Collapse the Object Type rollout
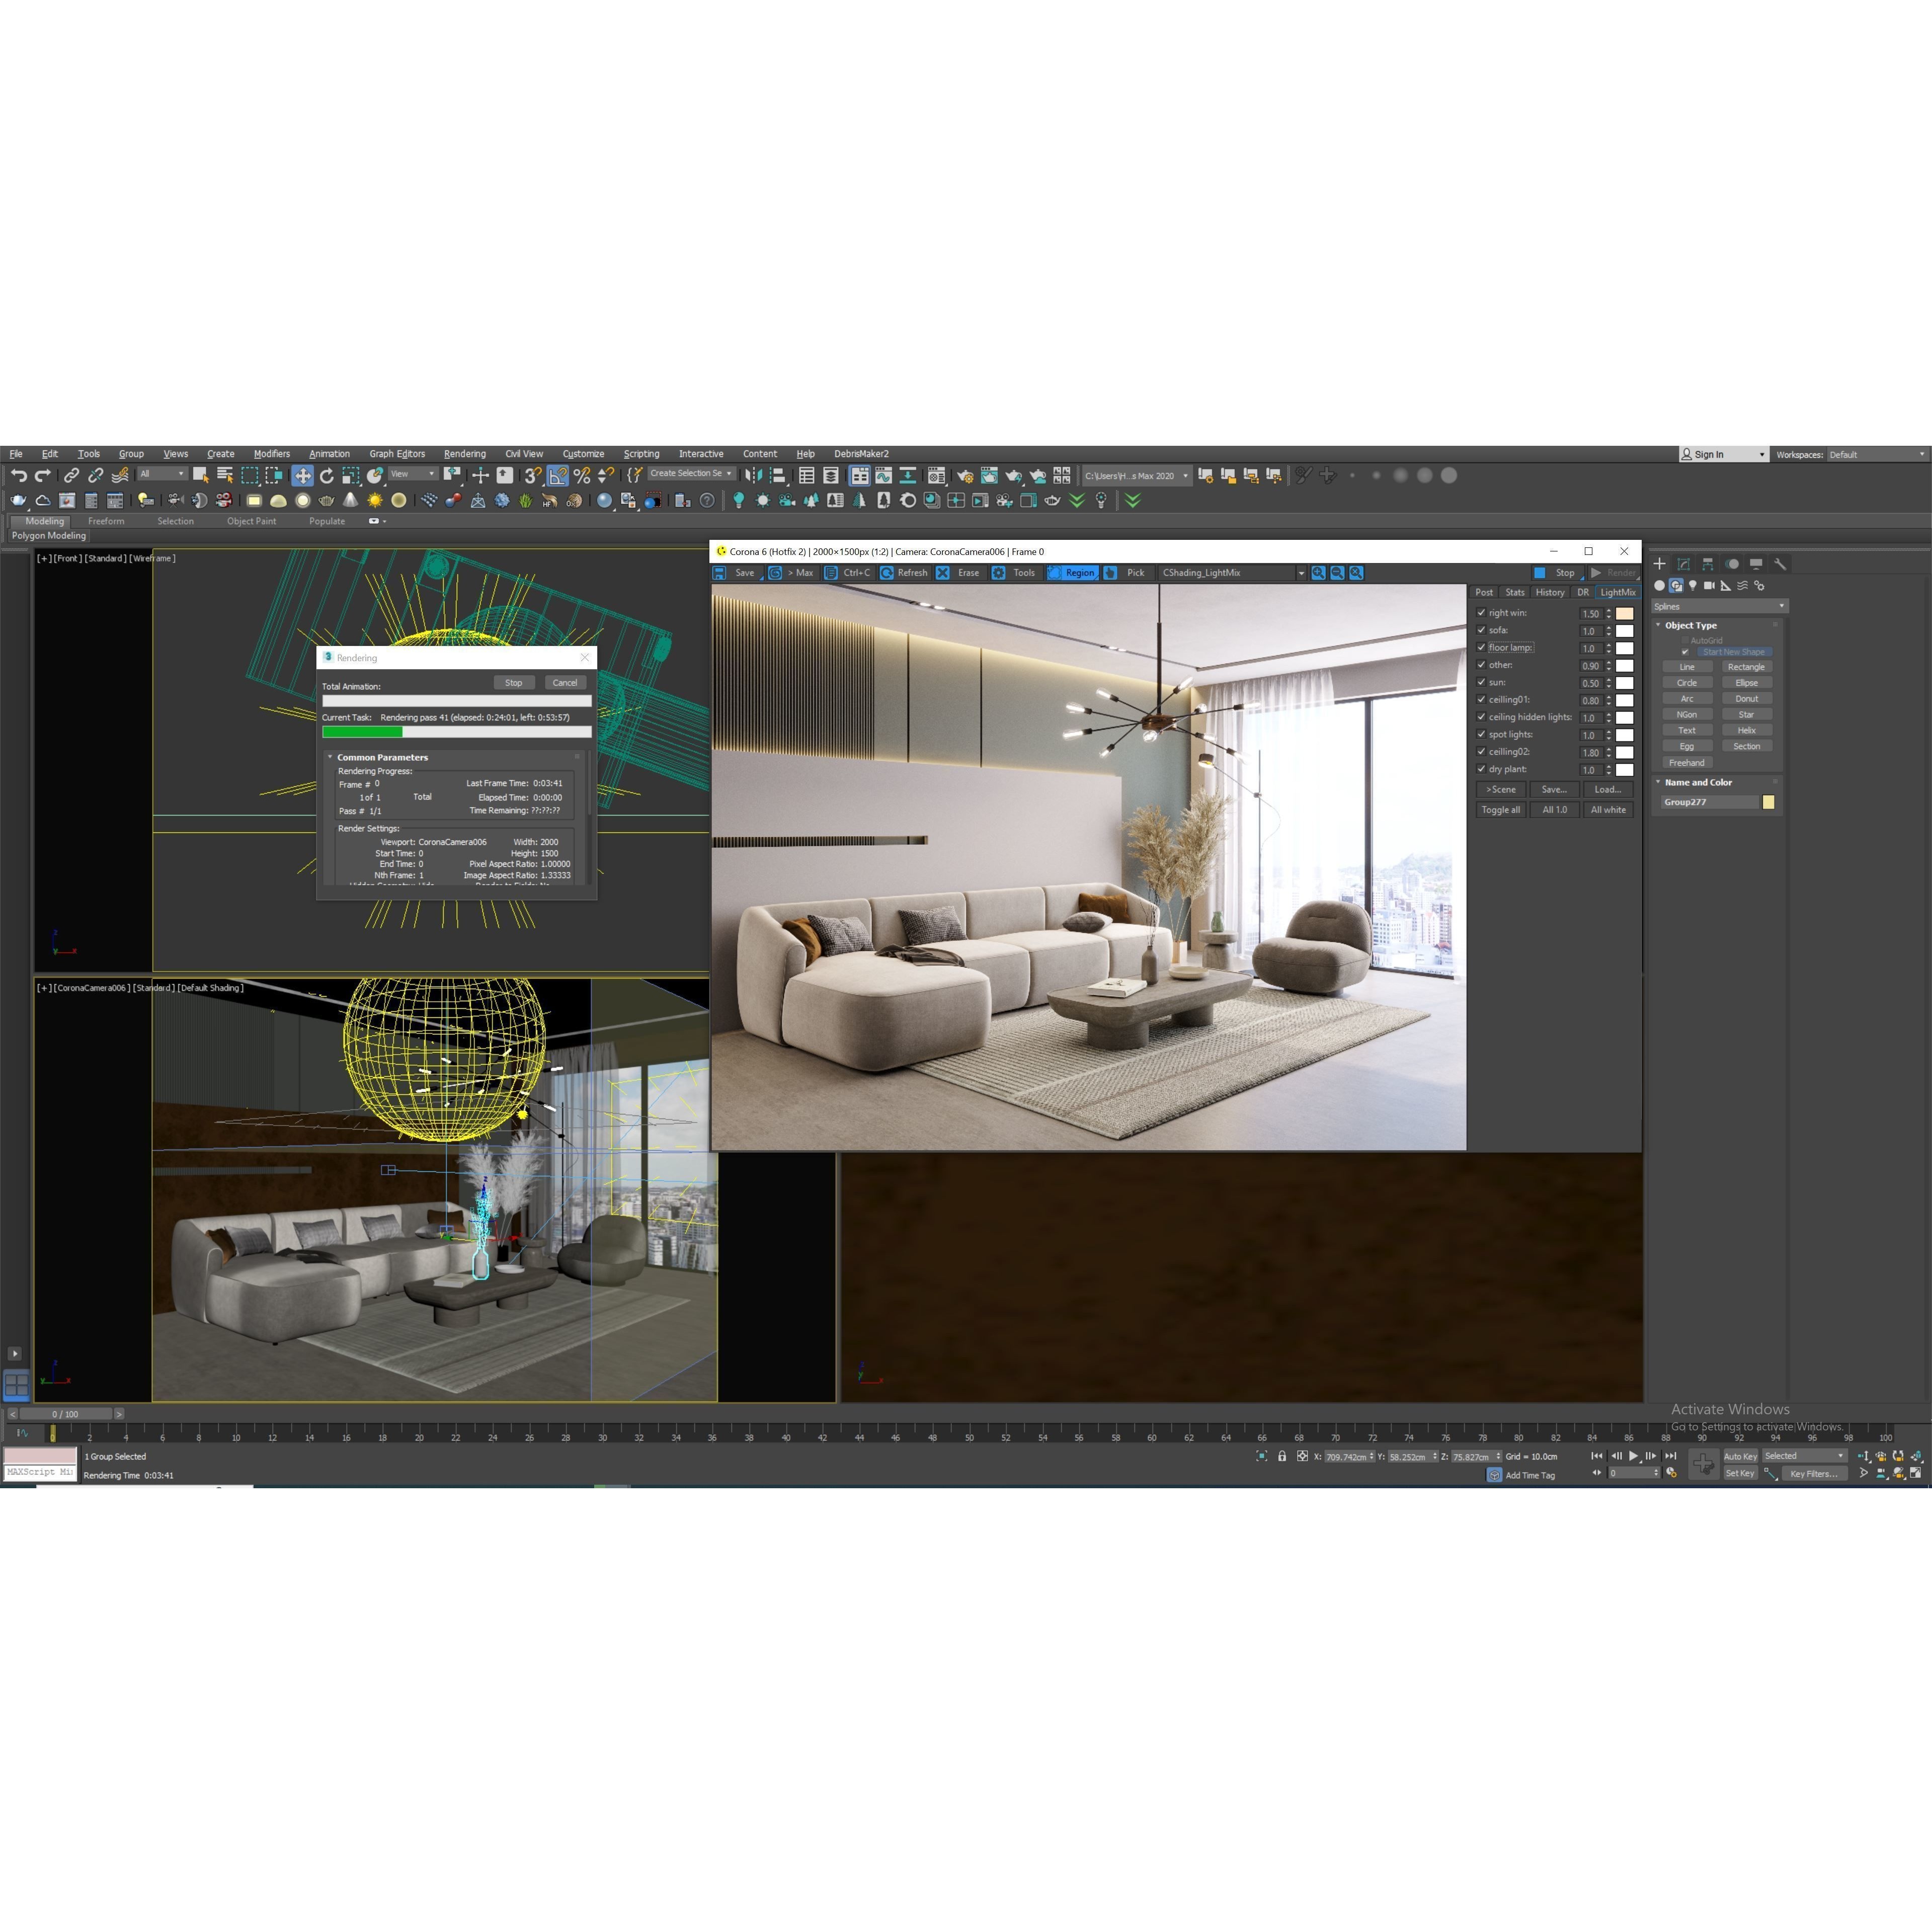This screenshot has width=1932, height=1932. point(1658,625)
